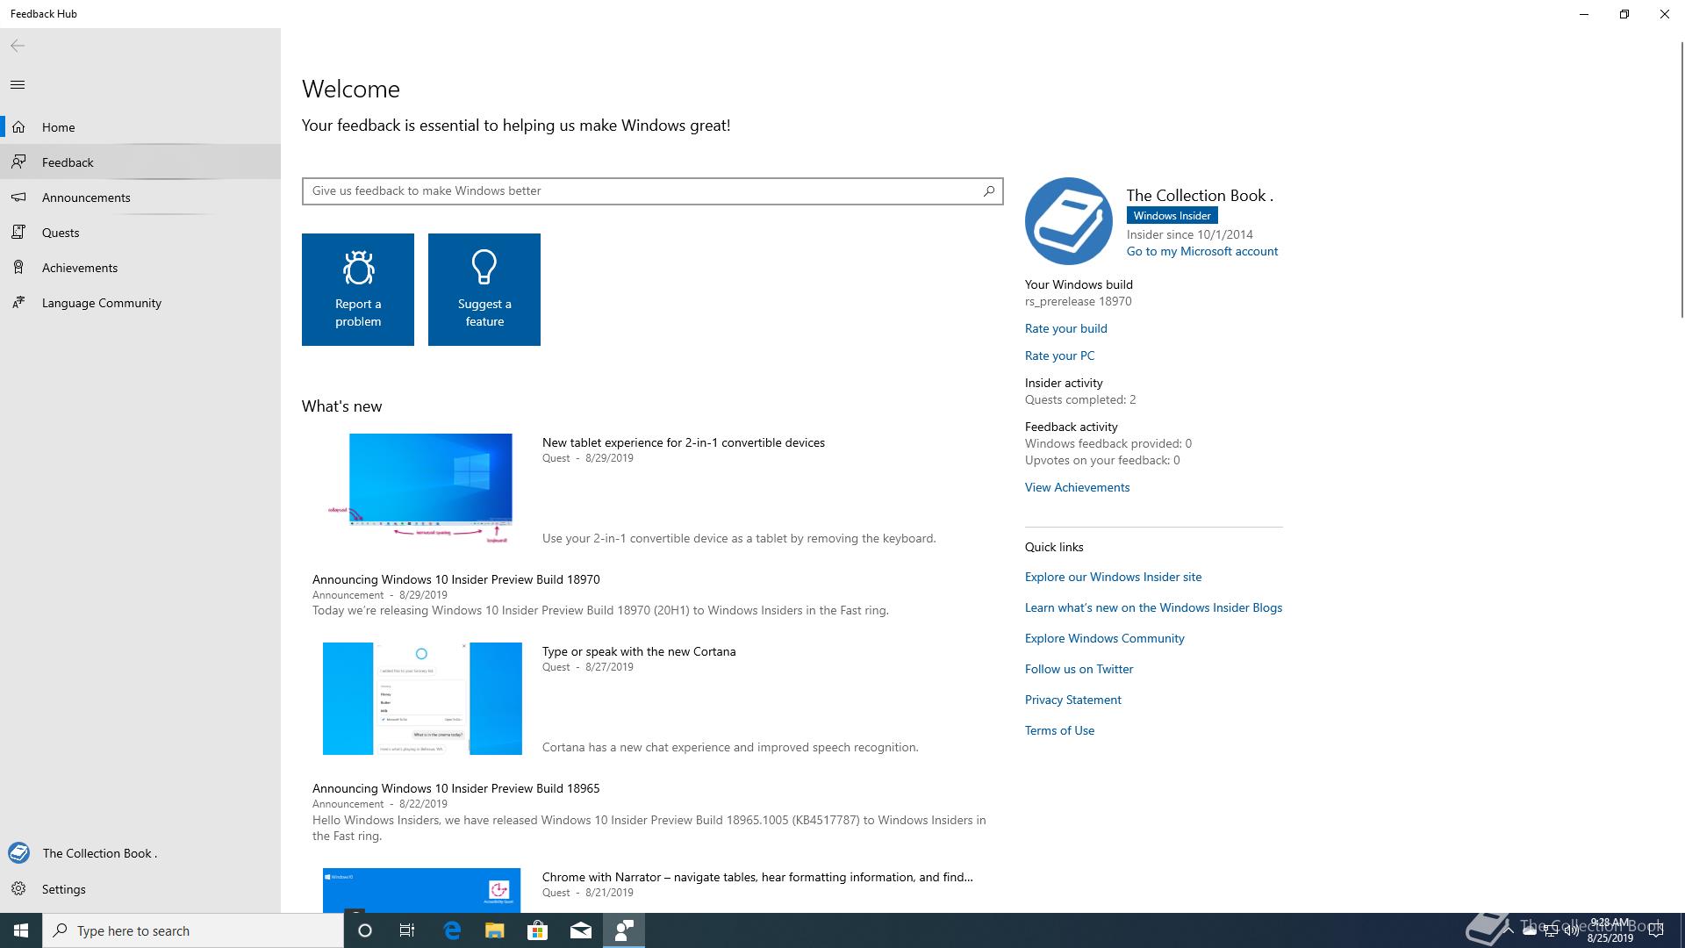
Task: Open Announcing Insider Preview Build 18970
Action: pos(456,579)
